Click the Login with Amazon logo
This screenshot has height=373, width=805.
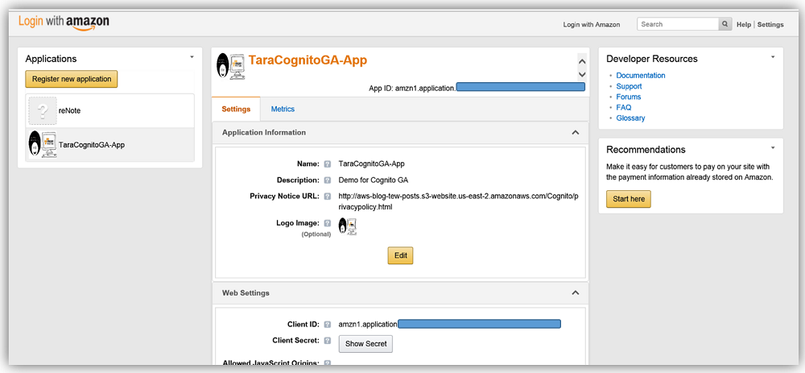tap(64, 23)
